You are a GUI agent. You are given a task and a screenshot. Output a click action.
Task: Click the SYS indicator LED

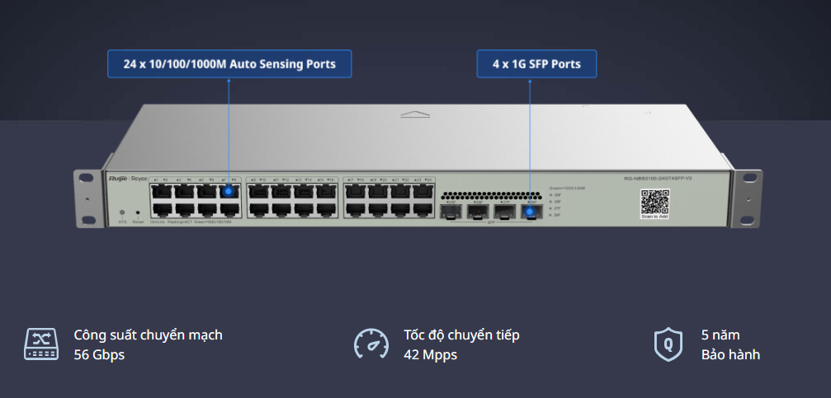pyautogui.click(x=122, y=213)
